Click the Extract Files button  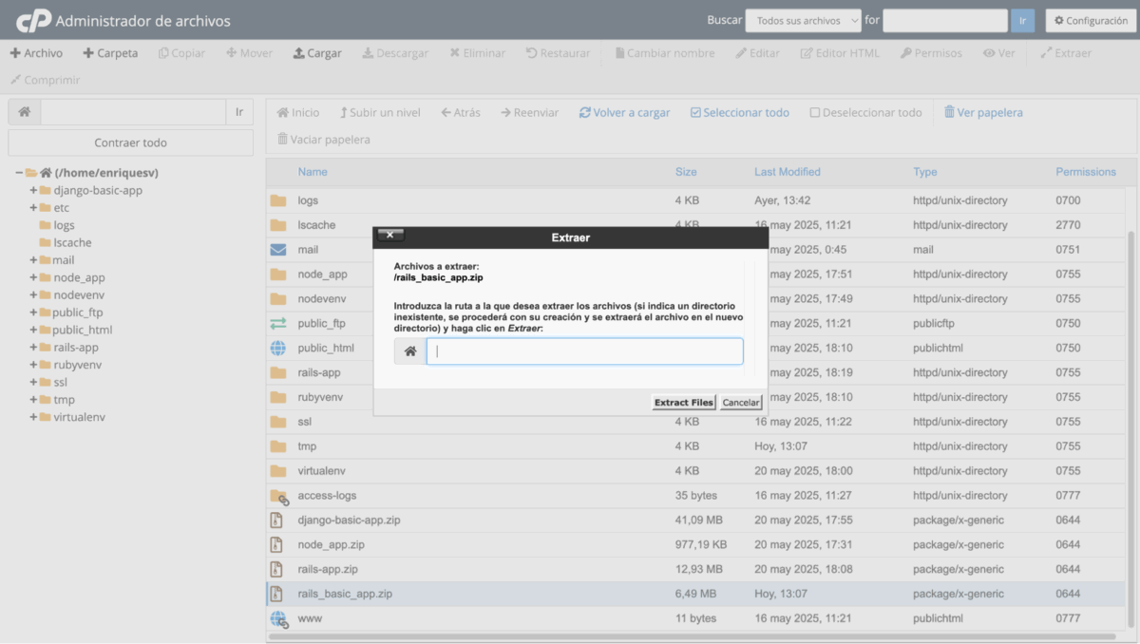pos(683,403)
